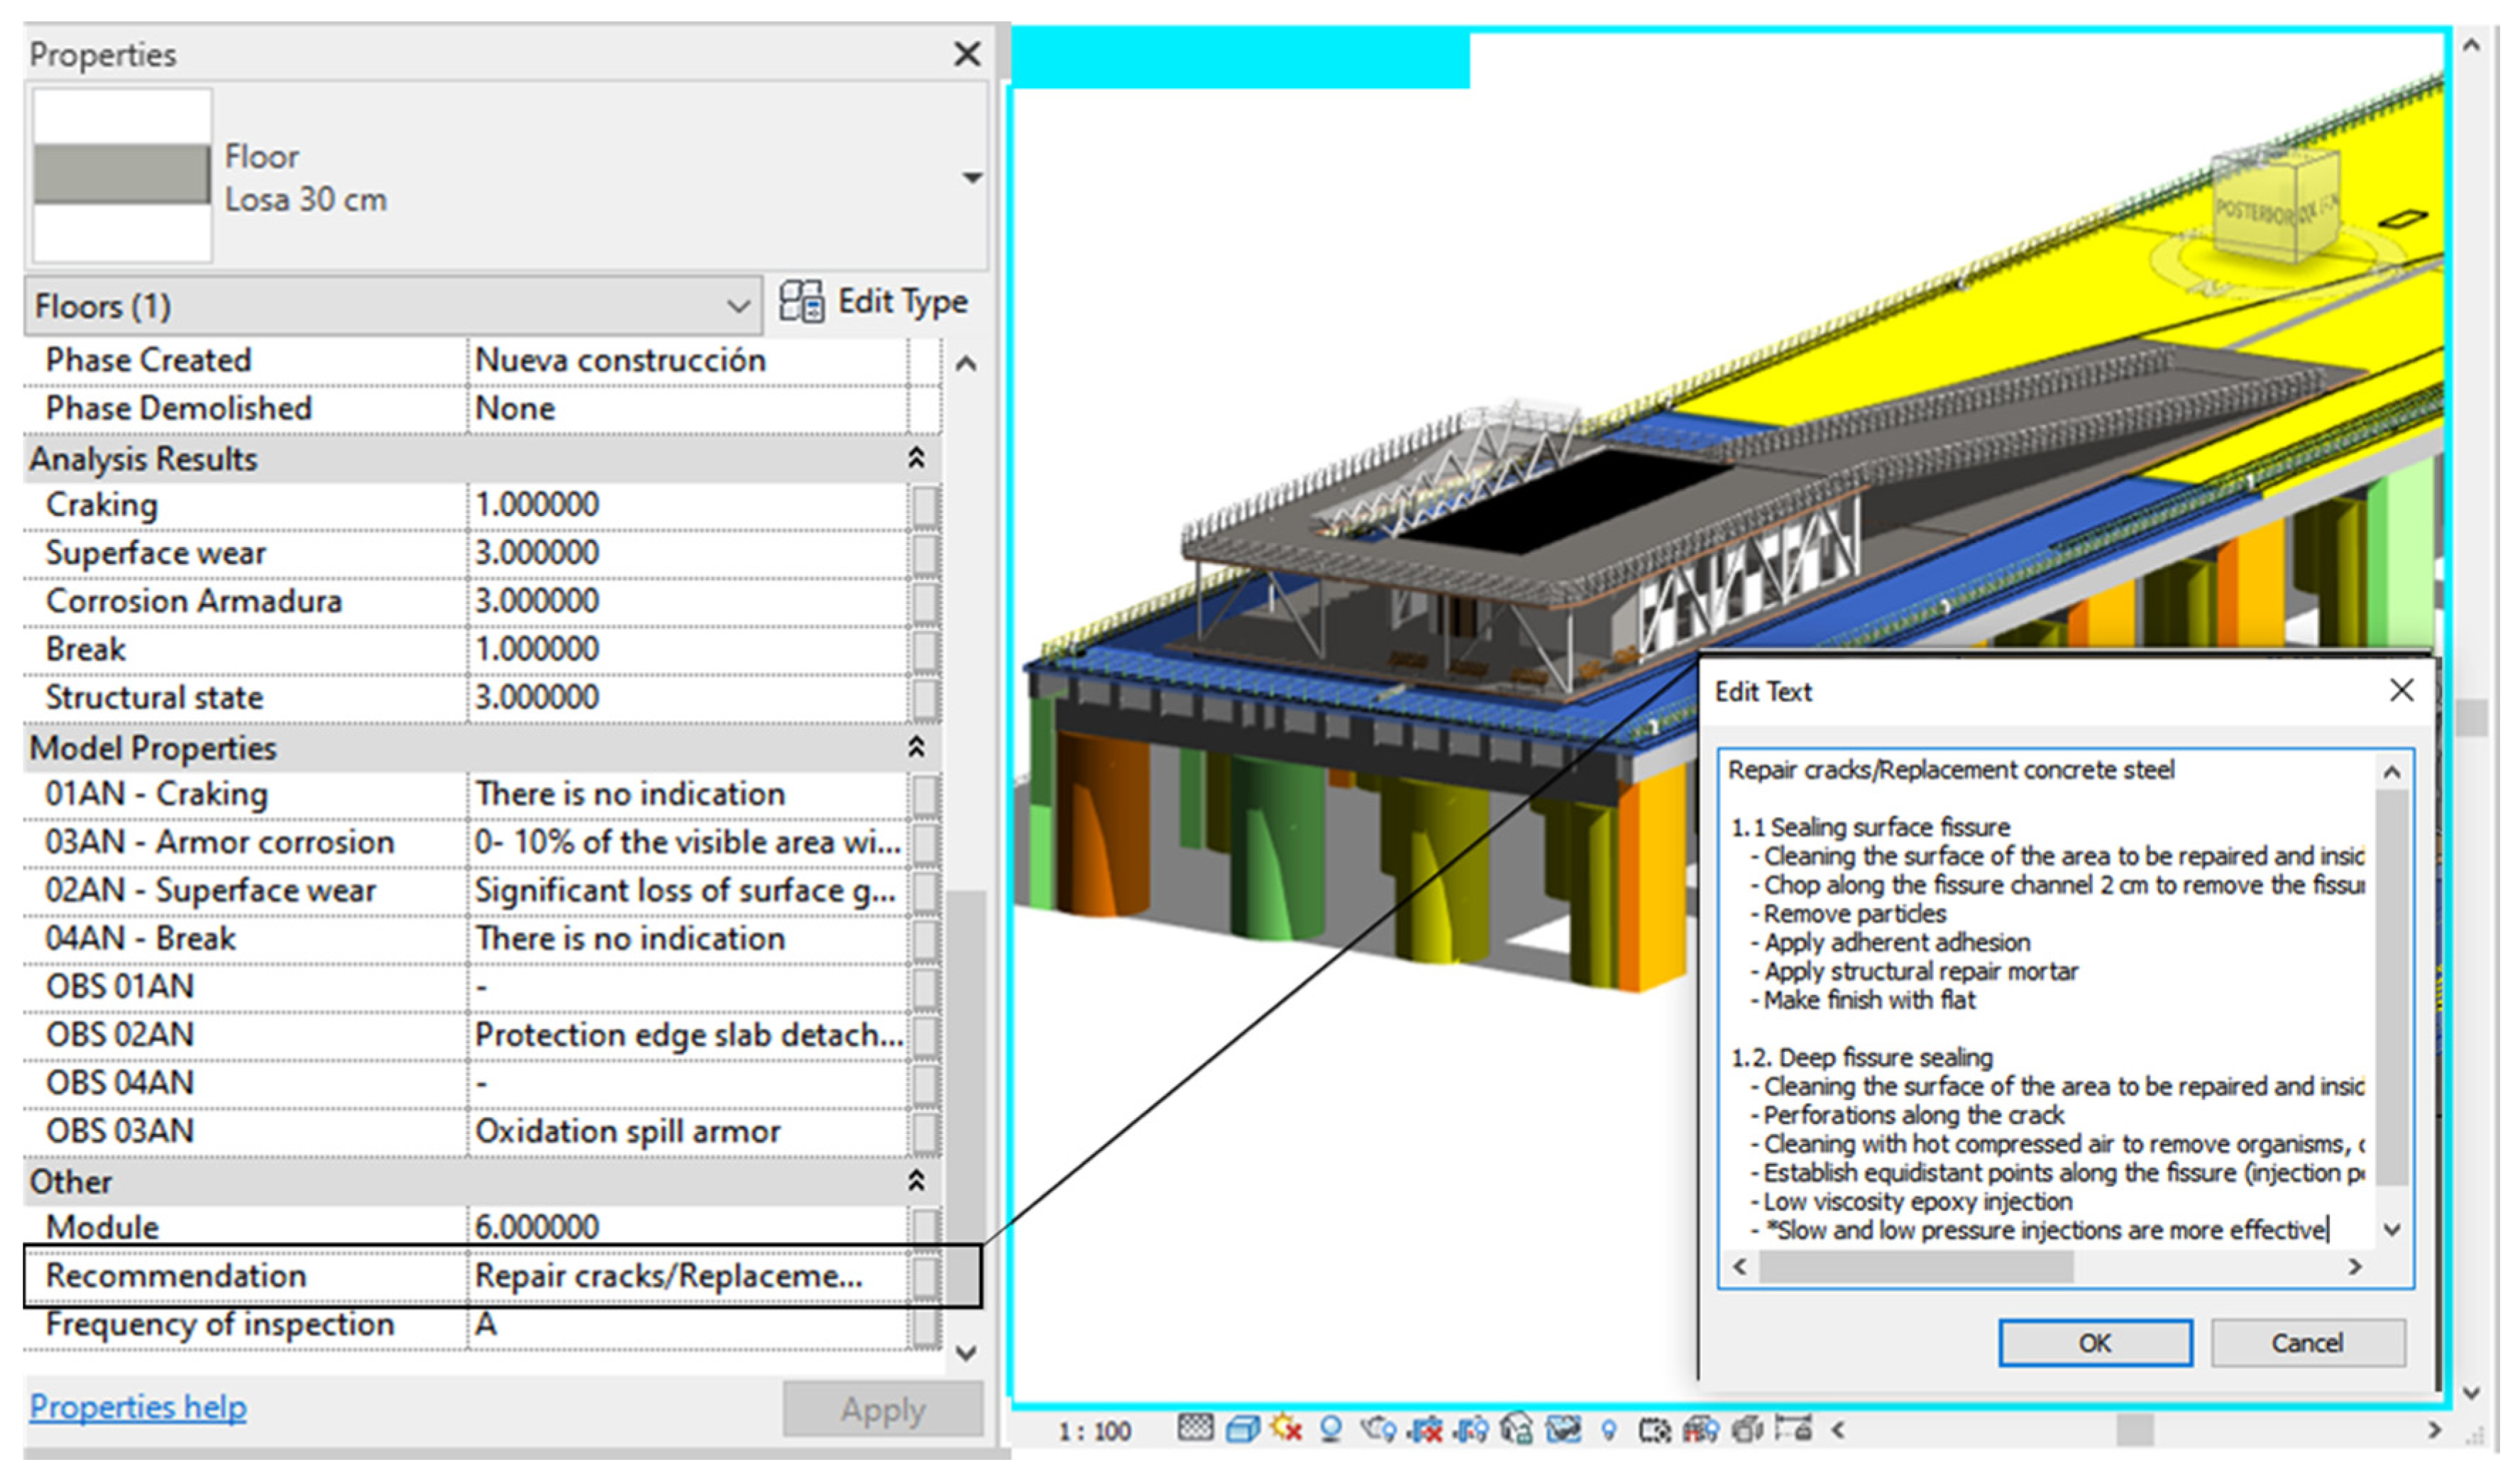Toggle the Crop View icon
2520x1484 pixels.
pos(1425,1430)
